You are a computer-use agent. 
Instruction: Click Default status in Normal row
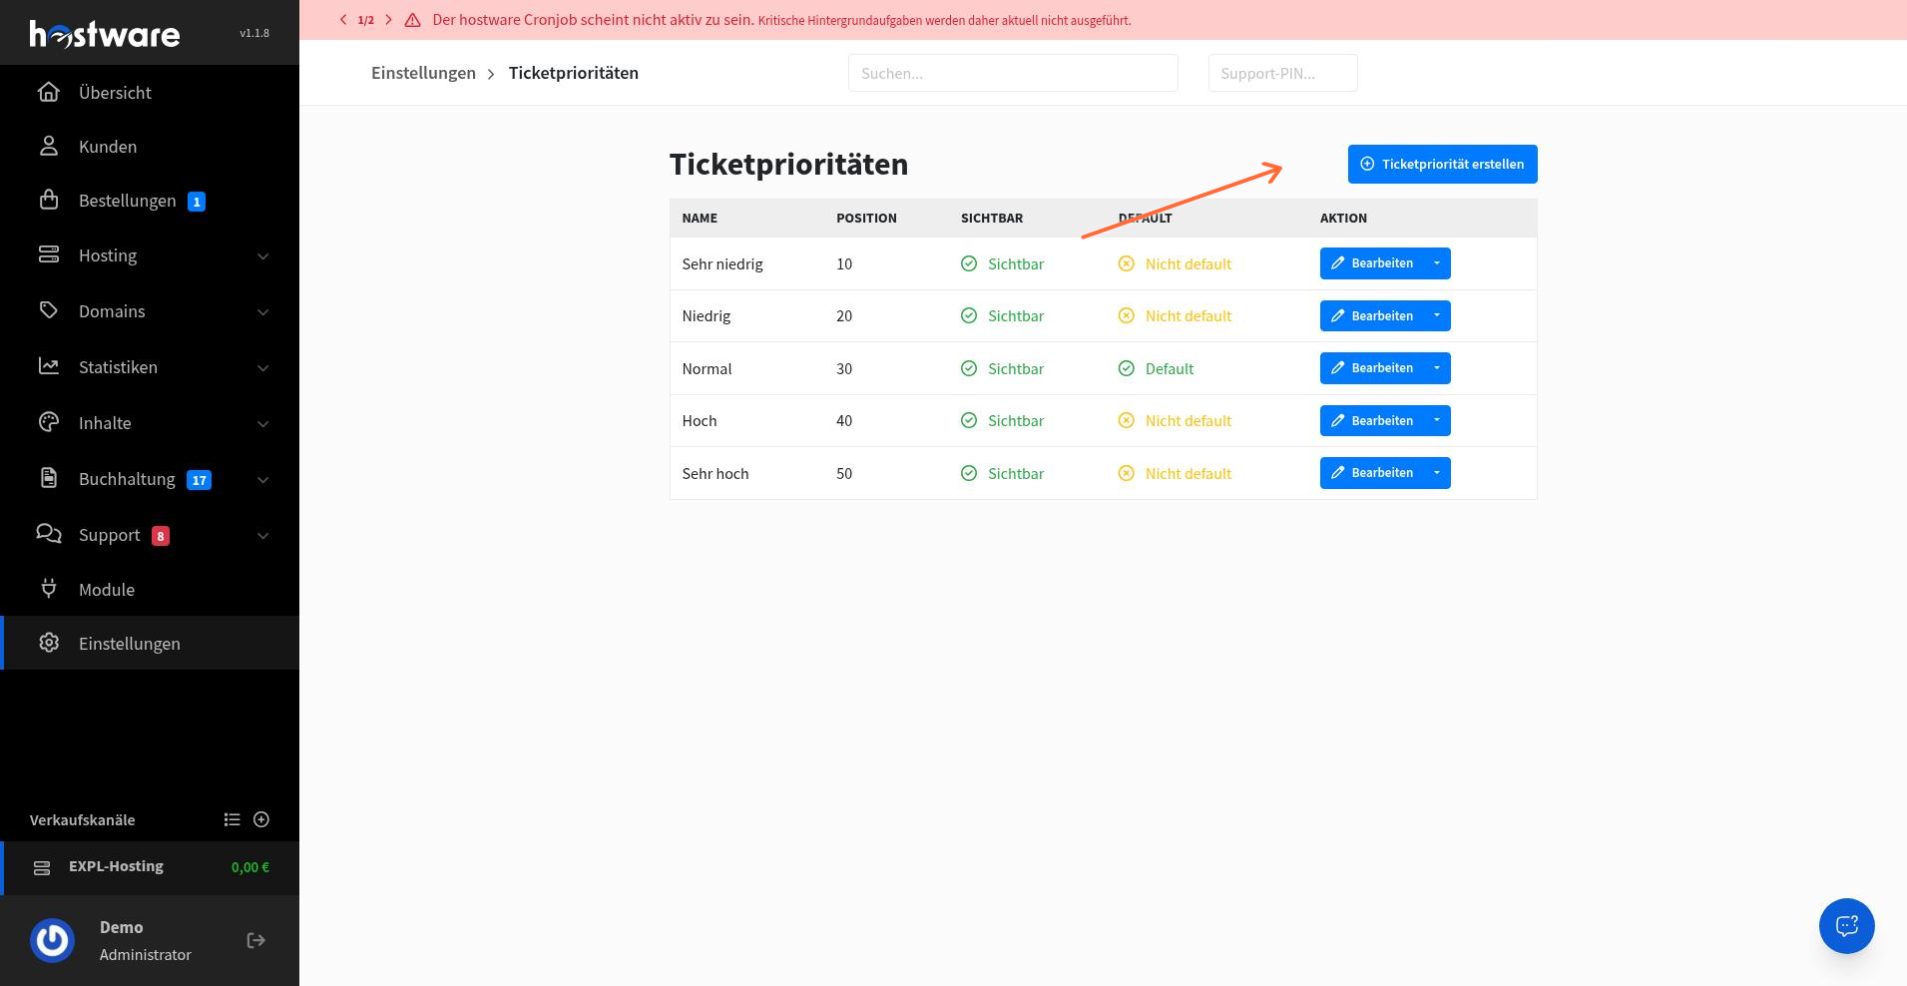point(1156,369)
